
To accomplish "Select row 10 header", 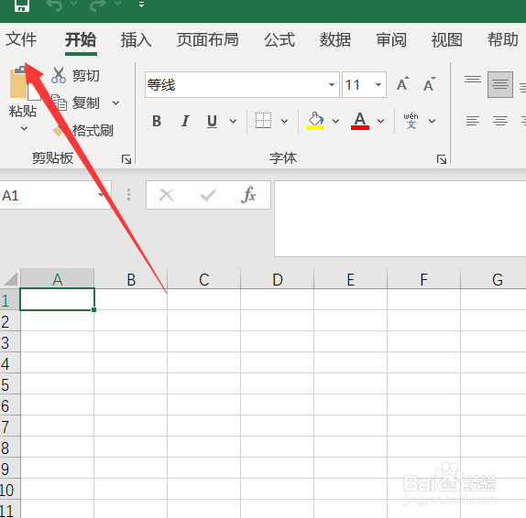I will tap(10, 490).
